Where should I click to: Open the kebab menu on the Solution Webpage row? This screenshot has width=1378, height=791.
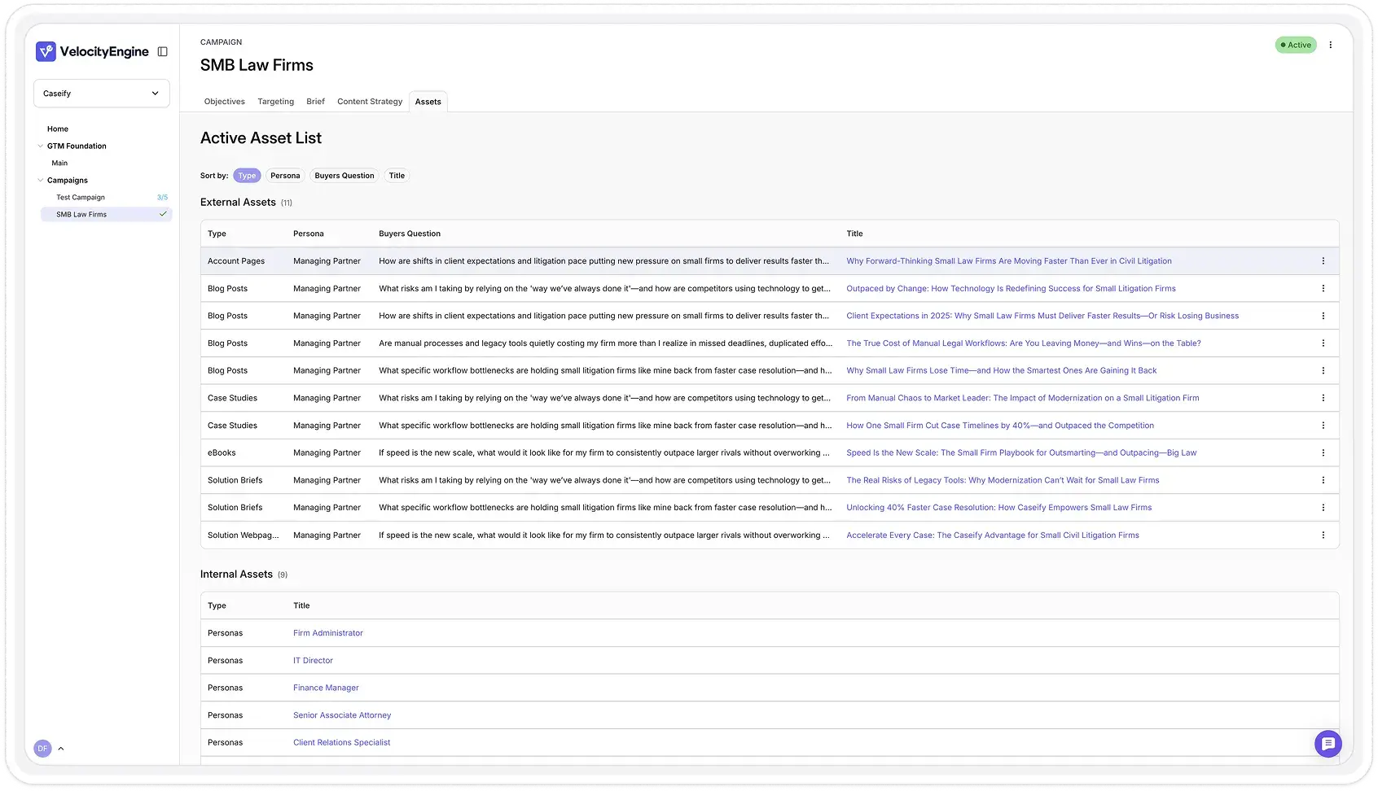tap(1323, 535)
